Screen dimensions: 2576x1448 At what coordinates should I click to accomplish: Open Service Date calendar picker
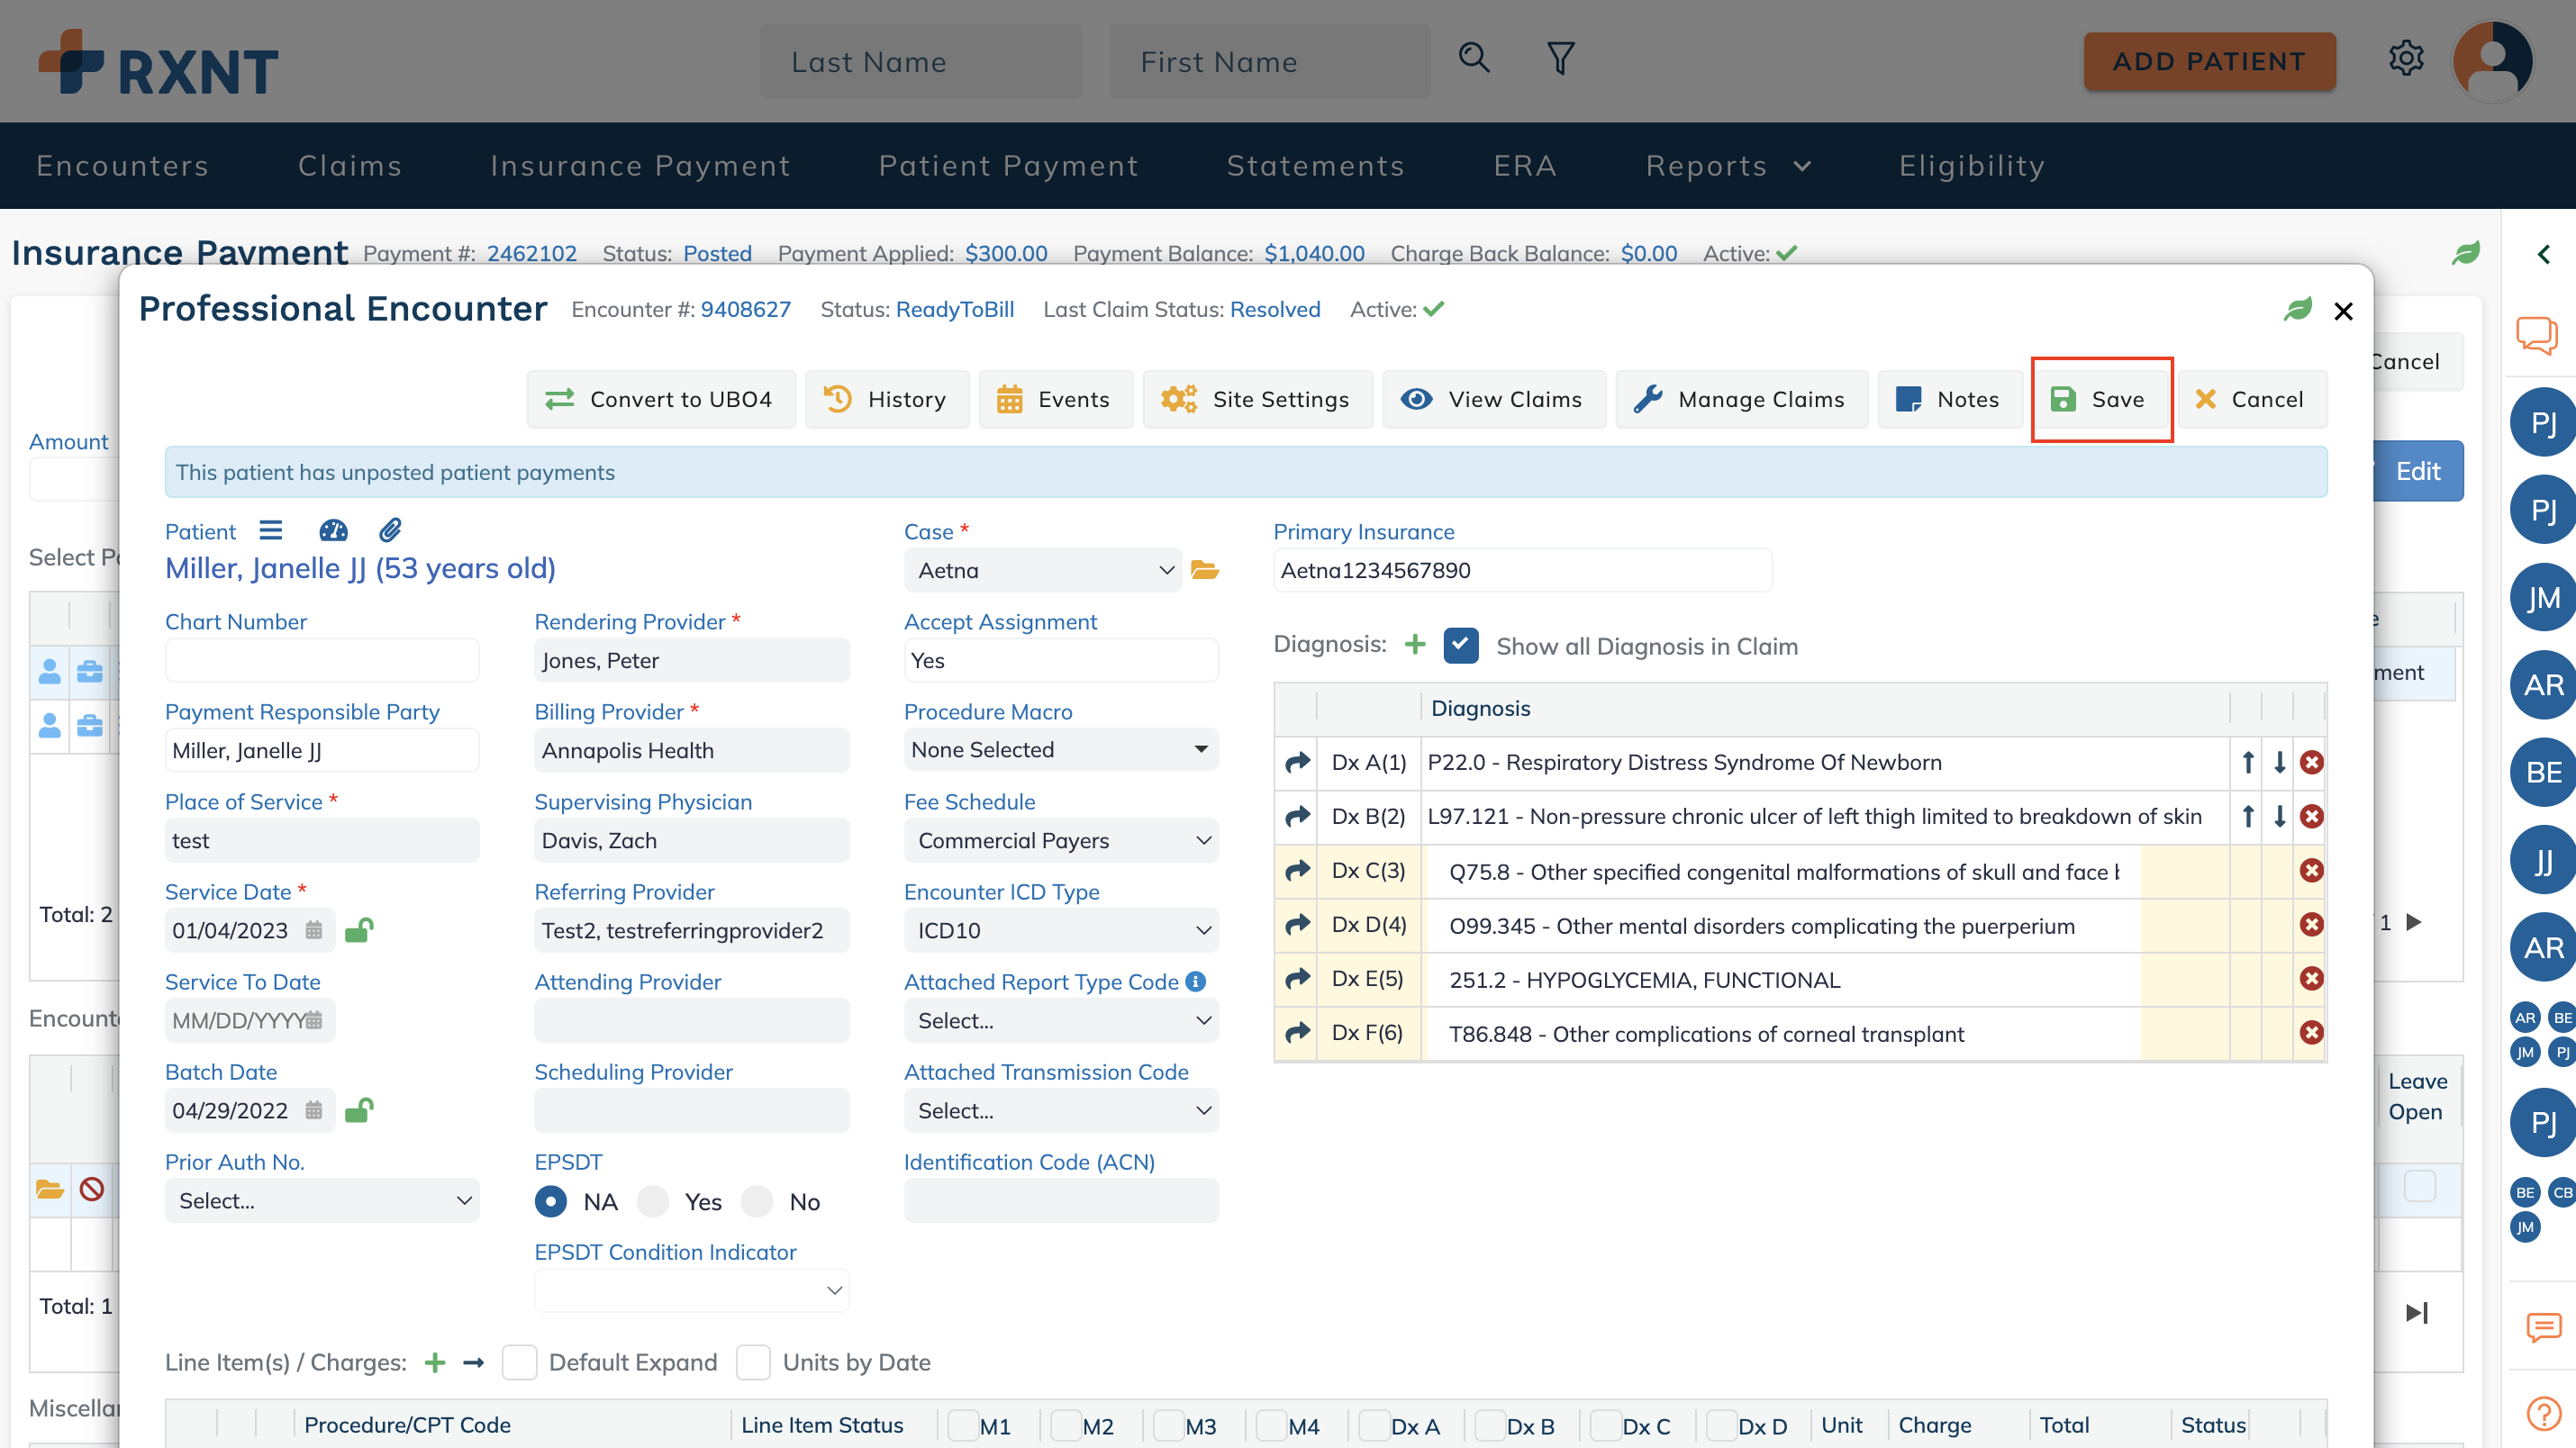point(314,930)
